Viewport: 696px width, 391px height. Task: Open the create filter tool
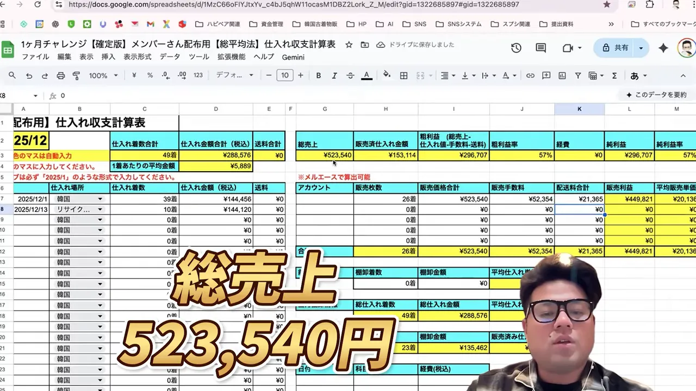[x=579, y=75]
